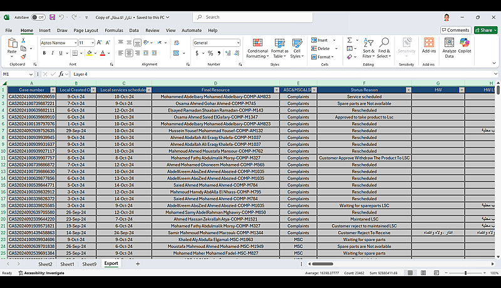Click the Format Painter brush icon
Viewport: 501px width, 288px height.
pos(24,56)
